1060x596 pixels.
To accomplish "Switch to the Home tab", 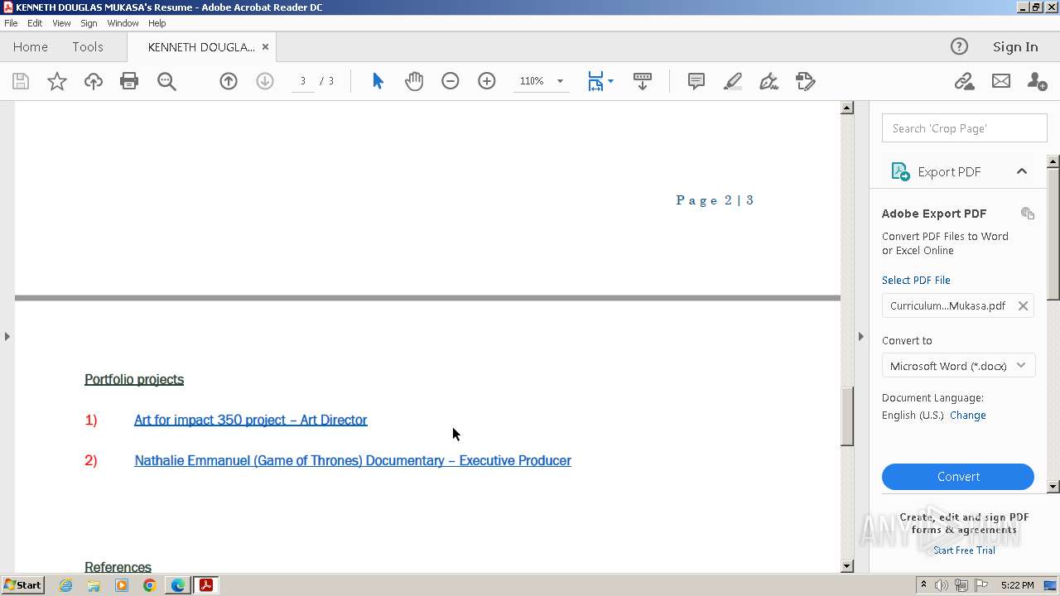I will point(31,47).
